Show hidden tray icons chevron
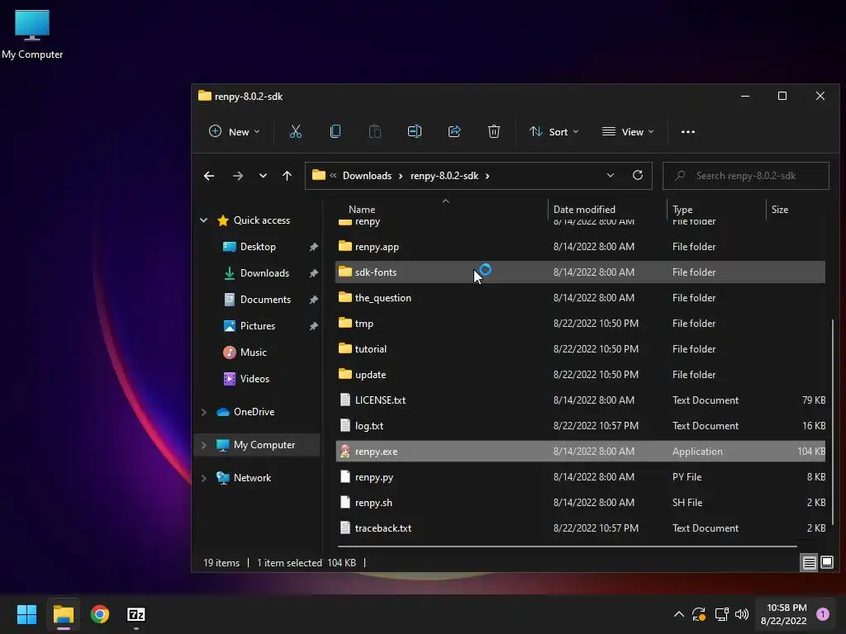 (x=679, y=614)
